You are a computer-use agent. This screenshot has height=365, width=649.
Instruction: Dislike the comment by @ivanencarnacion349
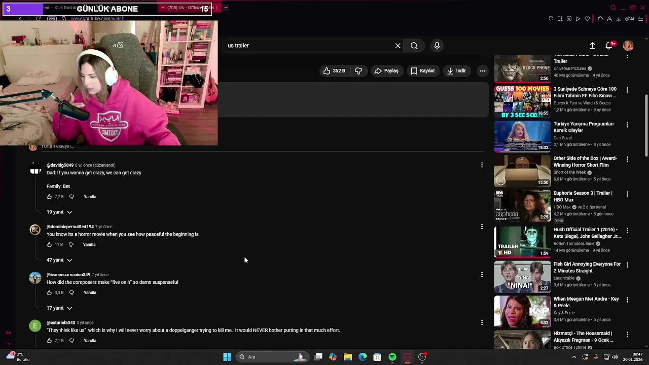click(71, 293)
